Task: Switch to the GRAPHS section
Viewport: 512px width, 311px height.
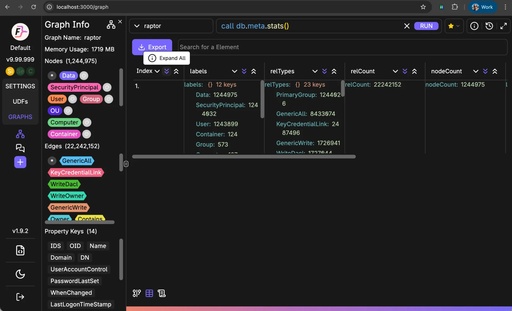Action: [20, 117]
